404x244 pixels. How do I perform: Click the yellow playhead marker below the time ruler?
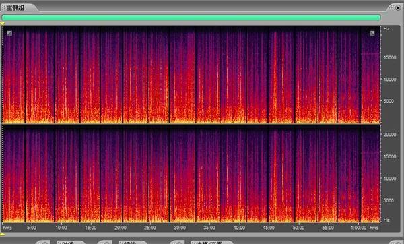(x=2, y=235)
